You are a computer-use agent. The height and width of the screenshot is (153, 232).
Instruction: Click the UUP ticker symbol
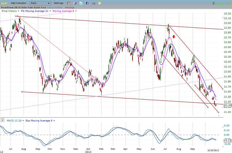[x=4, y=3]
